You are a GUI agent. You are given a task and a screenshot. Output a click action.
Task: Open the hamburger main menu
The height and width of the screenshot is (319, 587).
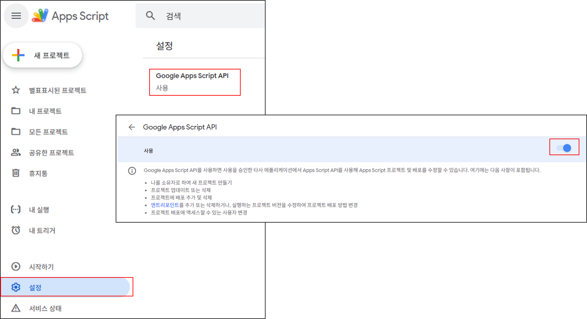pyautogui.click(x=16, y=16)
